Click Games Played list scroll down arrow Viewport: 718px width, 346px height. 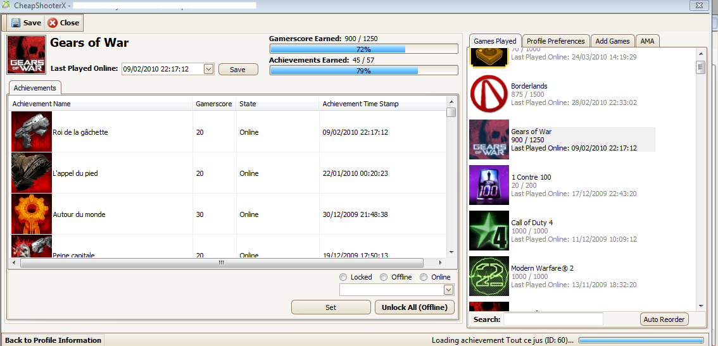(x=701, y=306)
